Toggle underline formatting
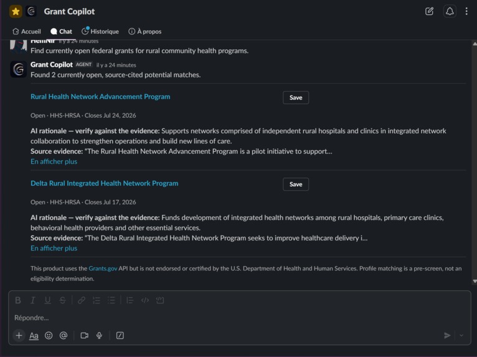 coord(47,300)
